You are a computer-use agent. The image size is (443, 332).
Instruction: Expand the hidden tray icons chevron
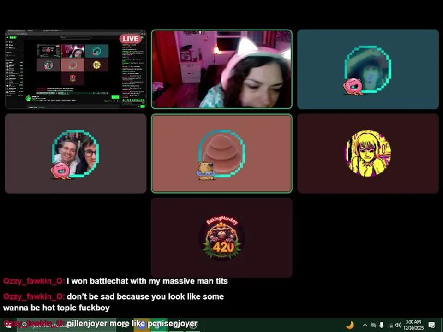tap(365, 325)
